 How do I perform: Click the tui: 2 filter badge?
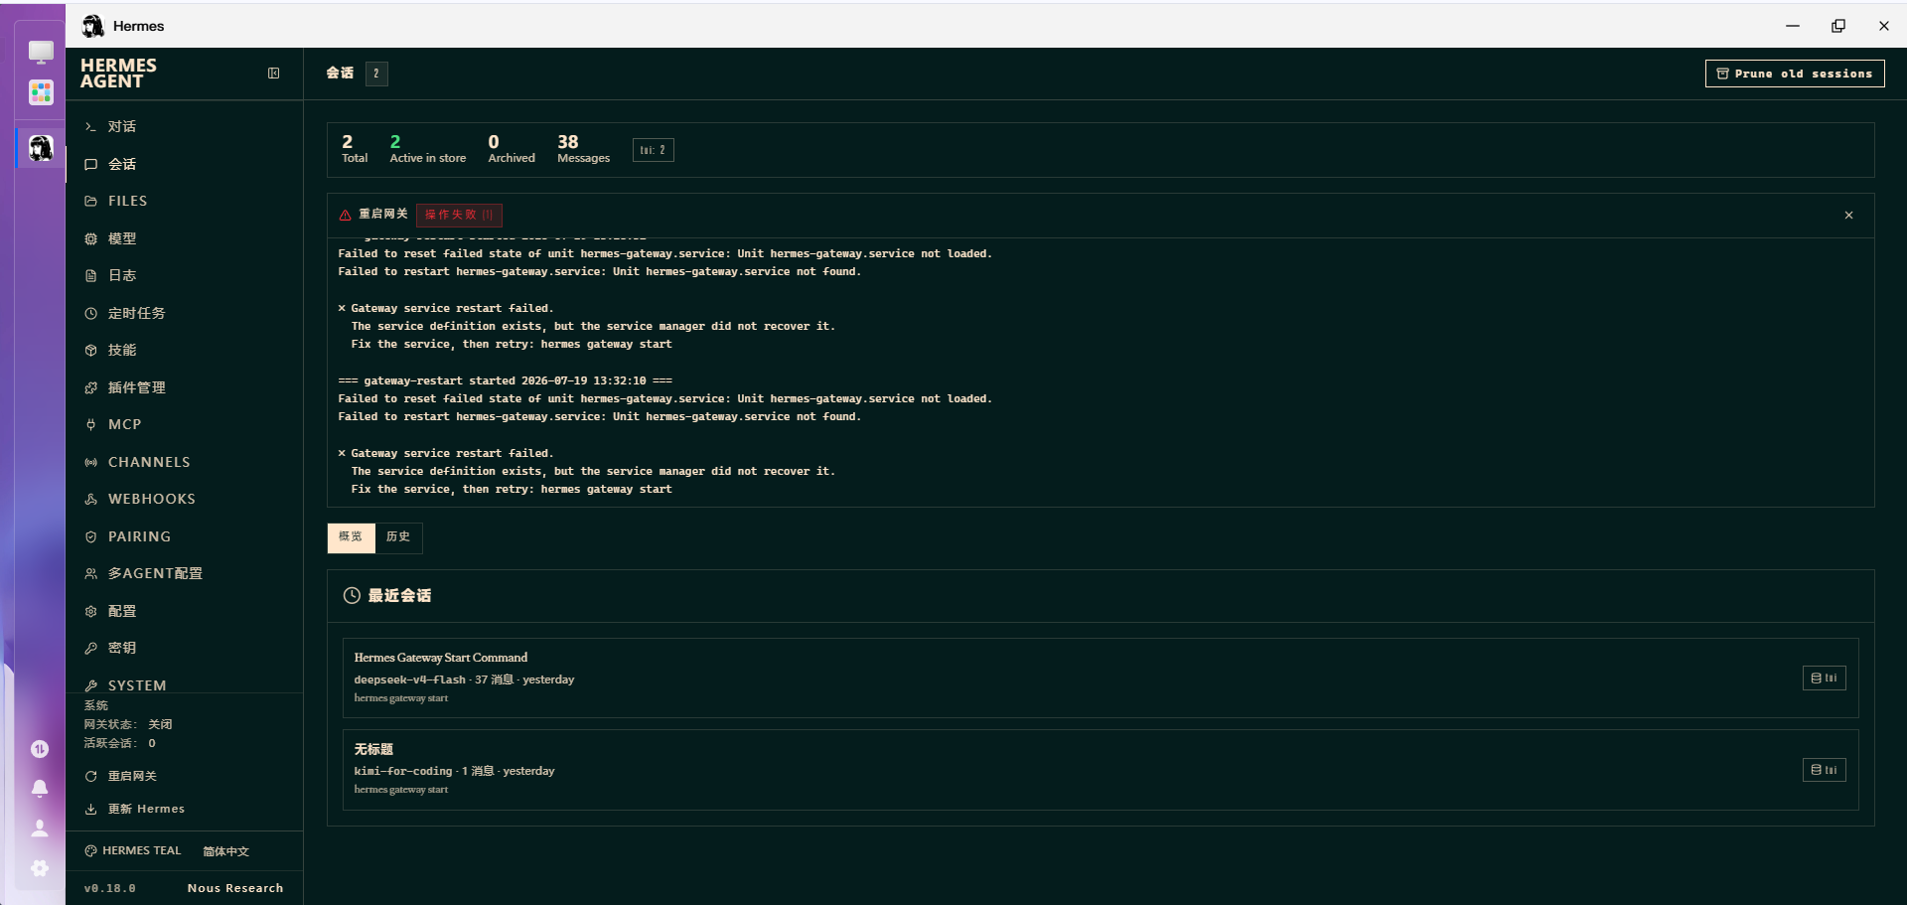pos(653,150)
